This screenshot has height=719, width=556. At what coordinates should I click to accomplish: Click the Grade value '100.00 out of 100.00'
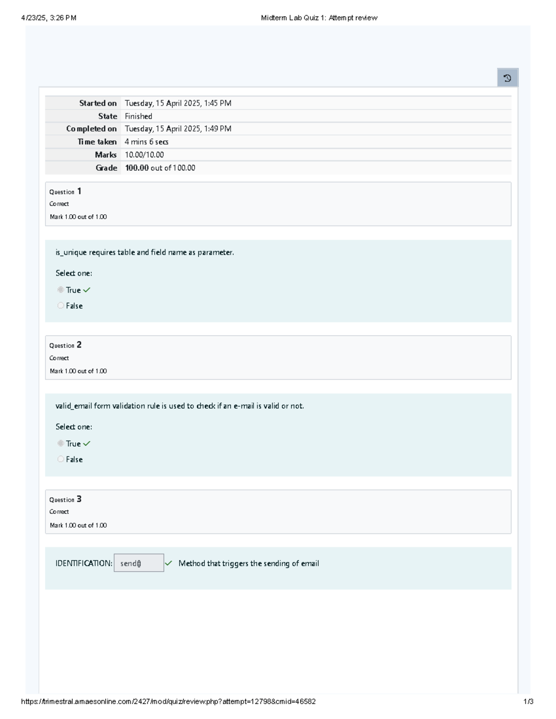tap(160, 168)
